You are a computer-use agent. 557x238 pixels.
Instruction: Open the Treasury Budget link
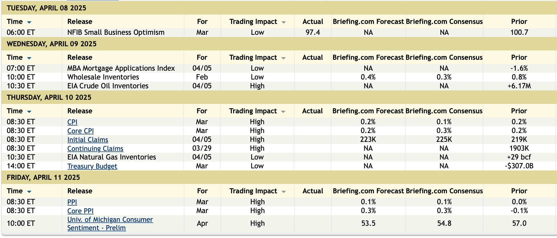click(x=92, y=166)
